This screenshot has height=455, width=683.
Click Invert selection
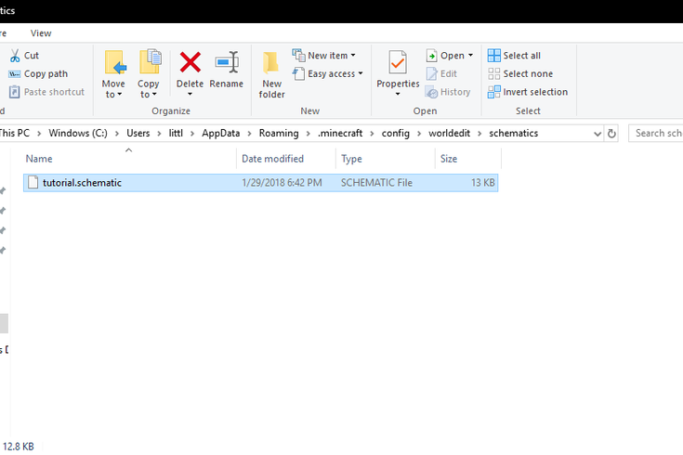coord(534,92)
